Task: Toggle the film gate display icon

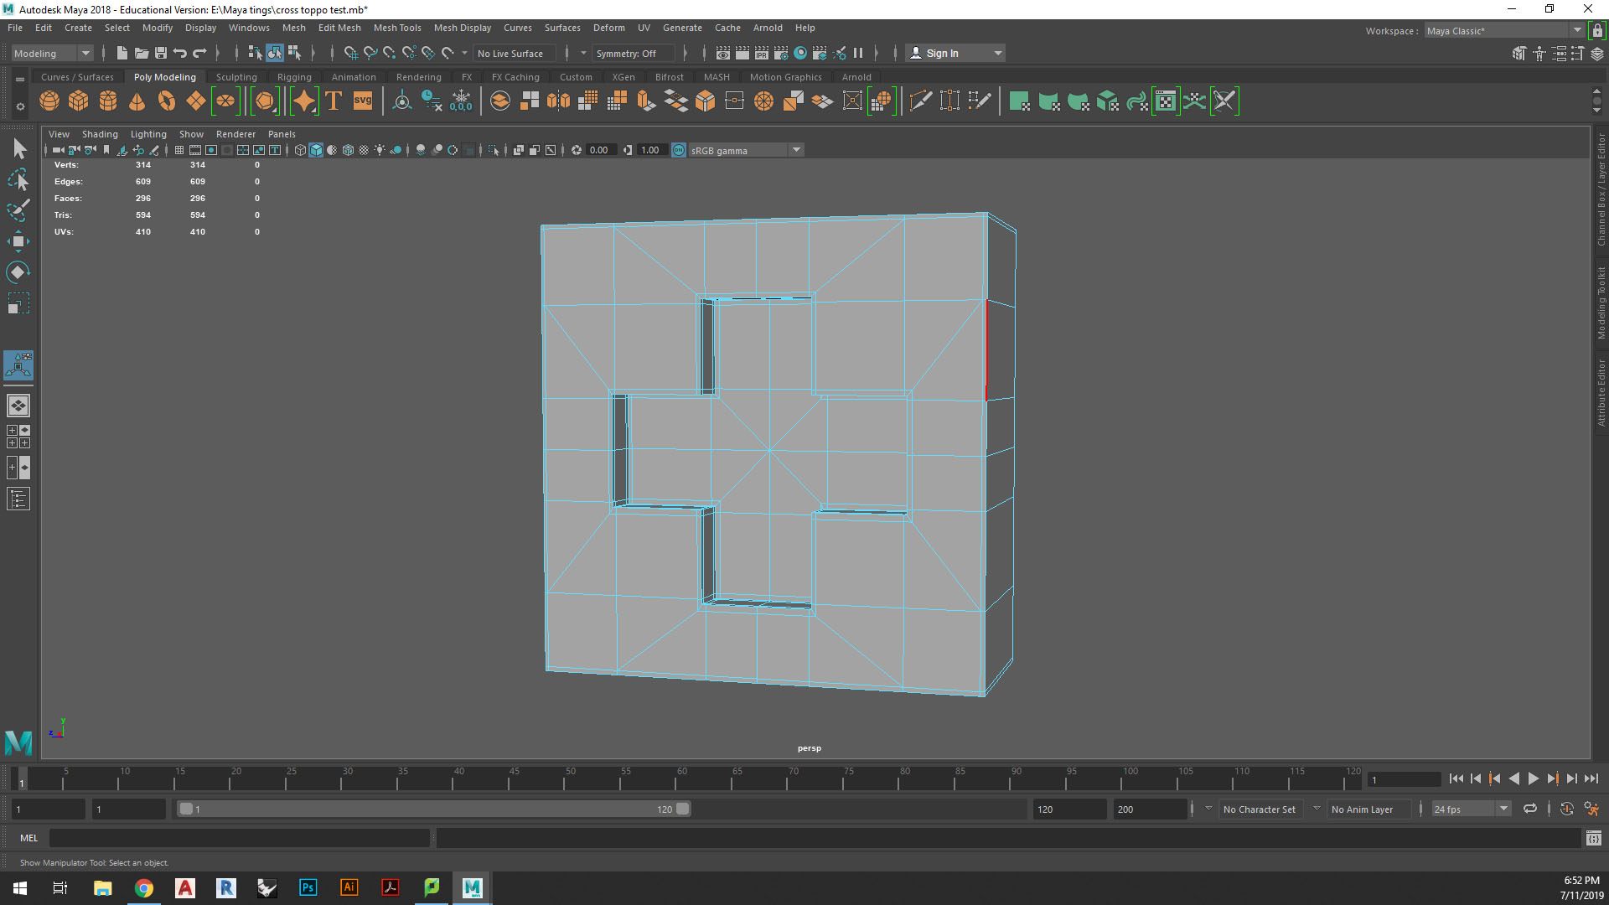Action: pyautogui.click(x=195, y=150)
